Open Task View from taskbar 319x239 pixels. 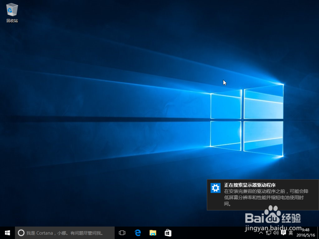(x=122, y=233)
